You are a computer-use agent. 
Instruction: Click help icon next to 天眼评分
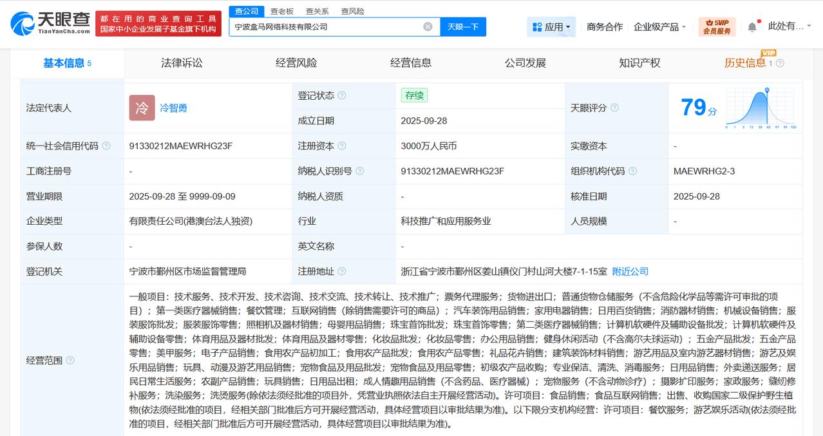coord(614,108)
